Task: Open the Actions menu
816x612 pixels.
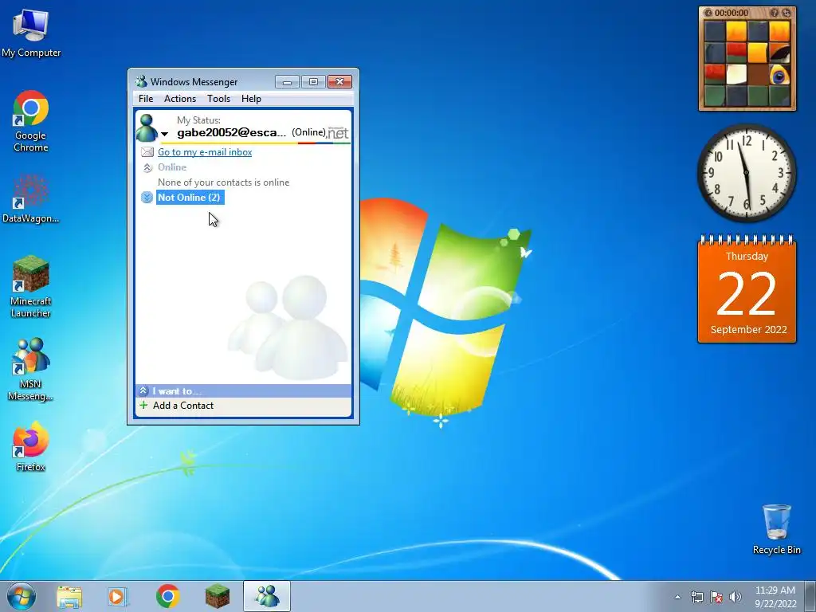Action: [x=180, y=99]
